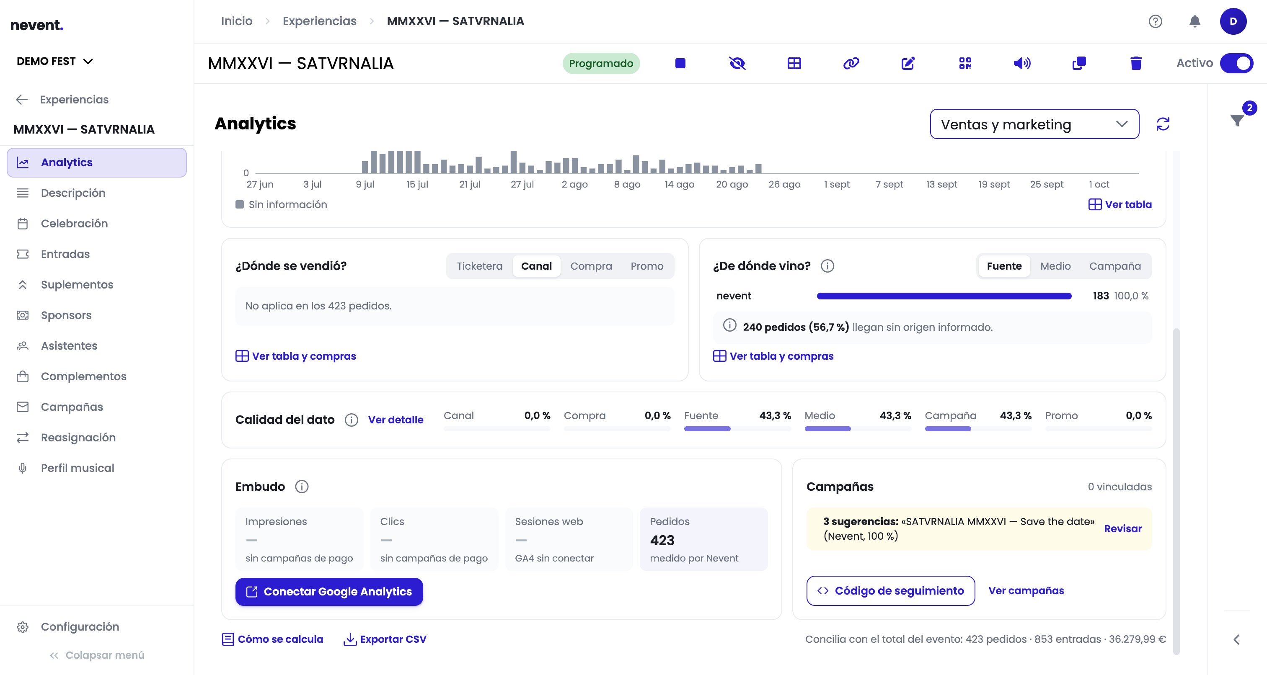
Task: Collapse the sidebar with Colapsar menú
Action: 96,655
